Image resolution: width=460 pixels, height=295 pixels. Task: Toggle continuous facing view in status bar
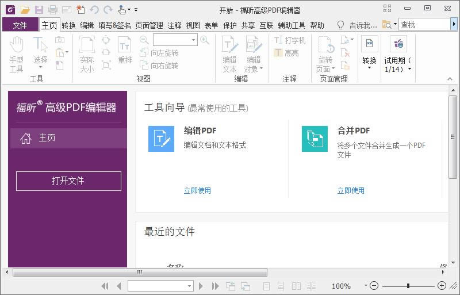pyautogui.click(x=311, y=286)
